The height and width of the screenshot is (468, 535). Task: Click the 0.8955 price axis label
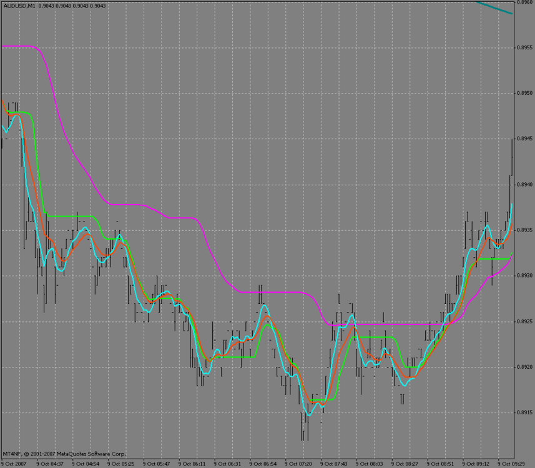(524, 48)
